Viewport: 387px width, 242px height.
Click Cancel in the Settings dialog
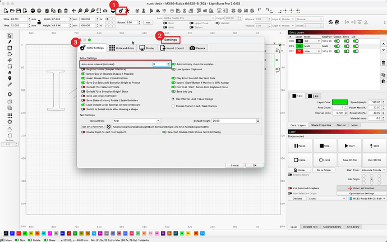[x=234, y=166]
